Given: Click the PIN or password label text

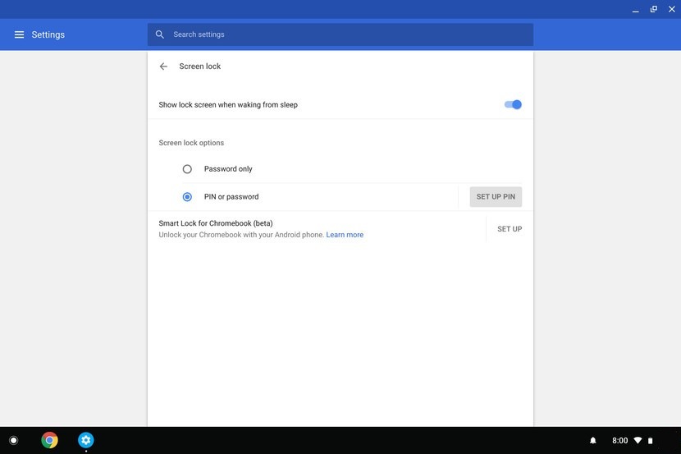Looking at the screenshot, I should click(231, 197).
